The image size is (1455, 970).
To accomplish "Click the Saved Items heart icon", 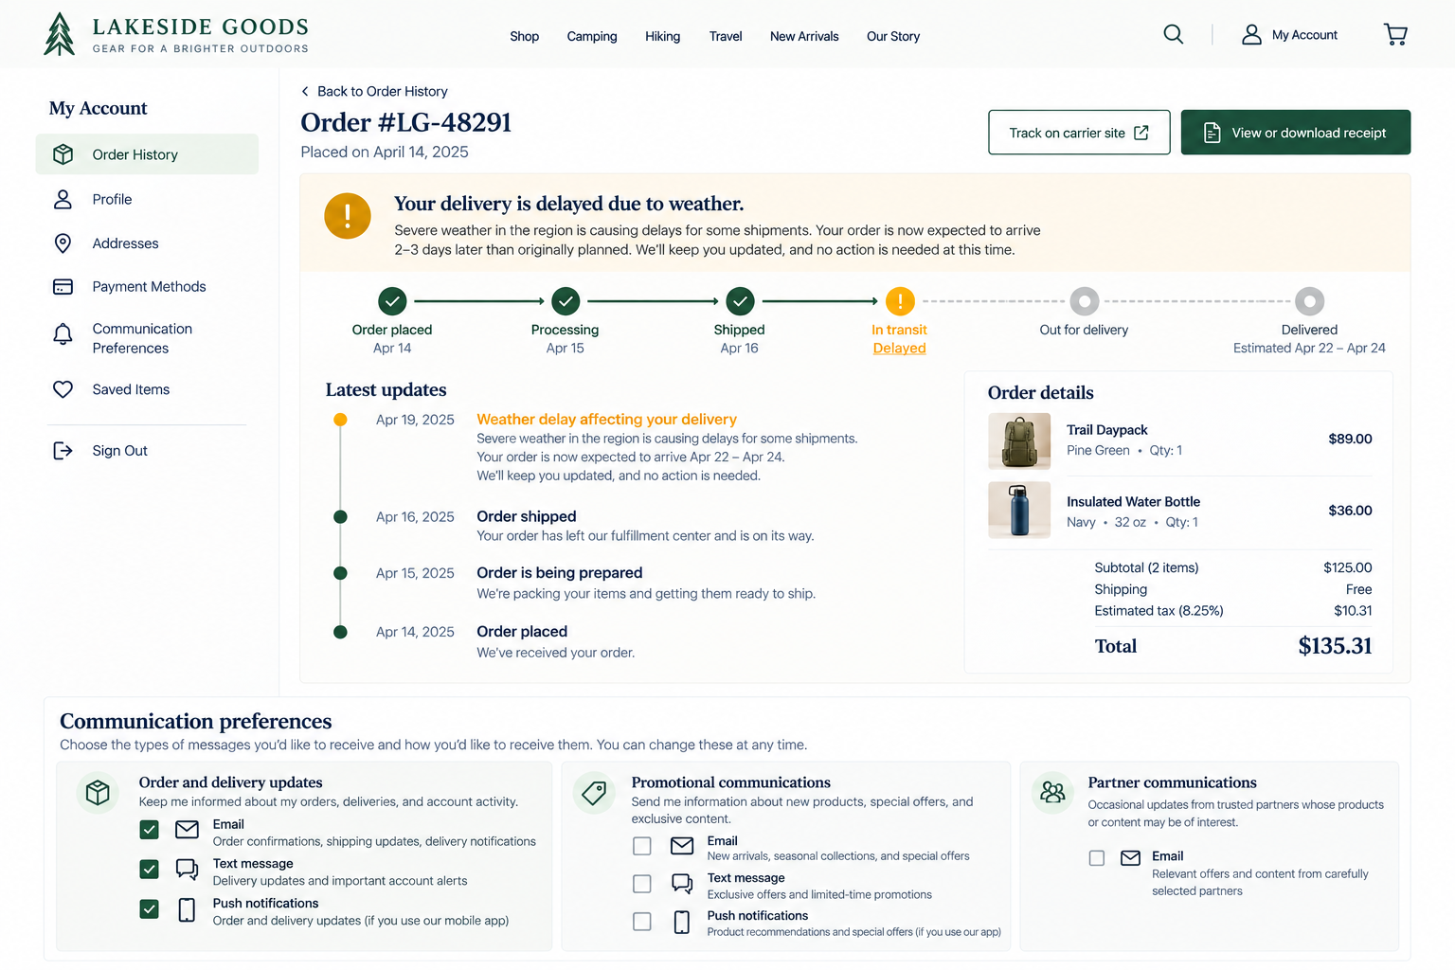I will tap(63, 389).
